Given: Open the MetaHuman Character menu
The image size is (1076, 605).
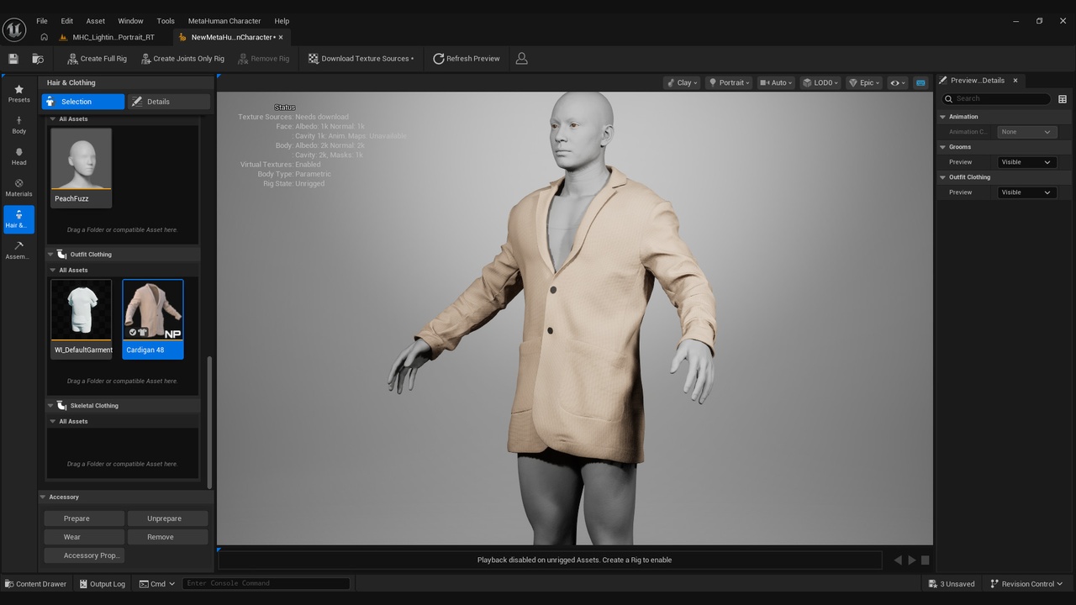Looking at the screenshot, I should (224, 21).
